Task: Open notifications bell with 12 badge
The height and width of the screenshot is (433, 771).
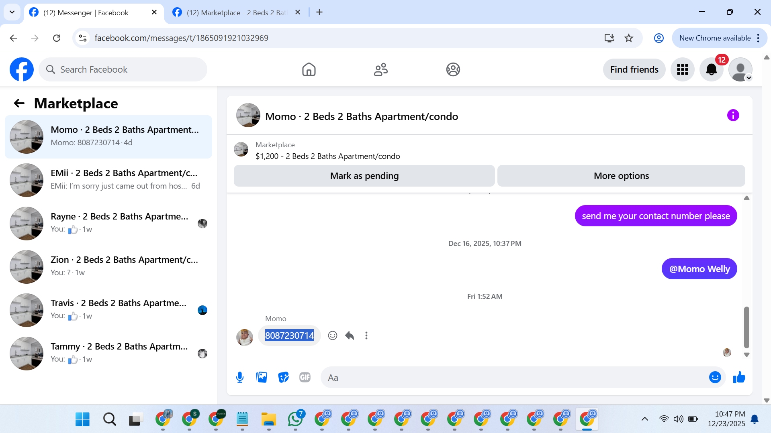Action: click(x=711, y=69)
